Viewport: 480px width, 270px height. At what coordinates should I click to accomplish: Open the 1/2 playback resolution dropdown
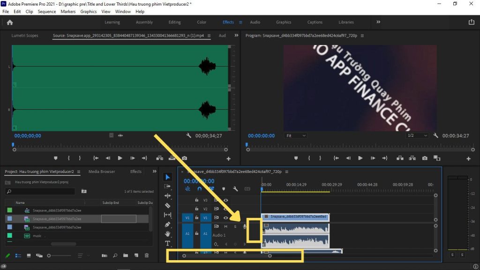point(417,135)
